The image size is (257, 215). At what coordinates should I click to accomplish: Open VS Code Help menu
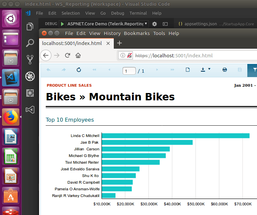(157, 13)
